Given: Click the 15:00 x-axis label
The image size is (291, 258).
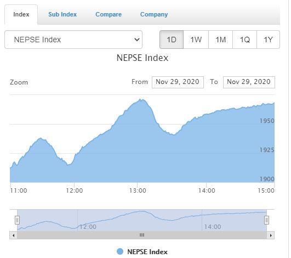Looking at the screenshot, I should (266, 190).
